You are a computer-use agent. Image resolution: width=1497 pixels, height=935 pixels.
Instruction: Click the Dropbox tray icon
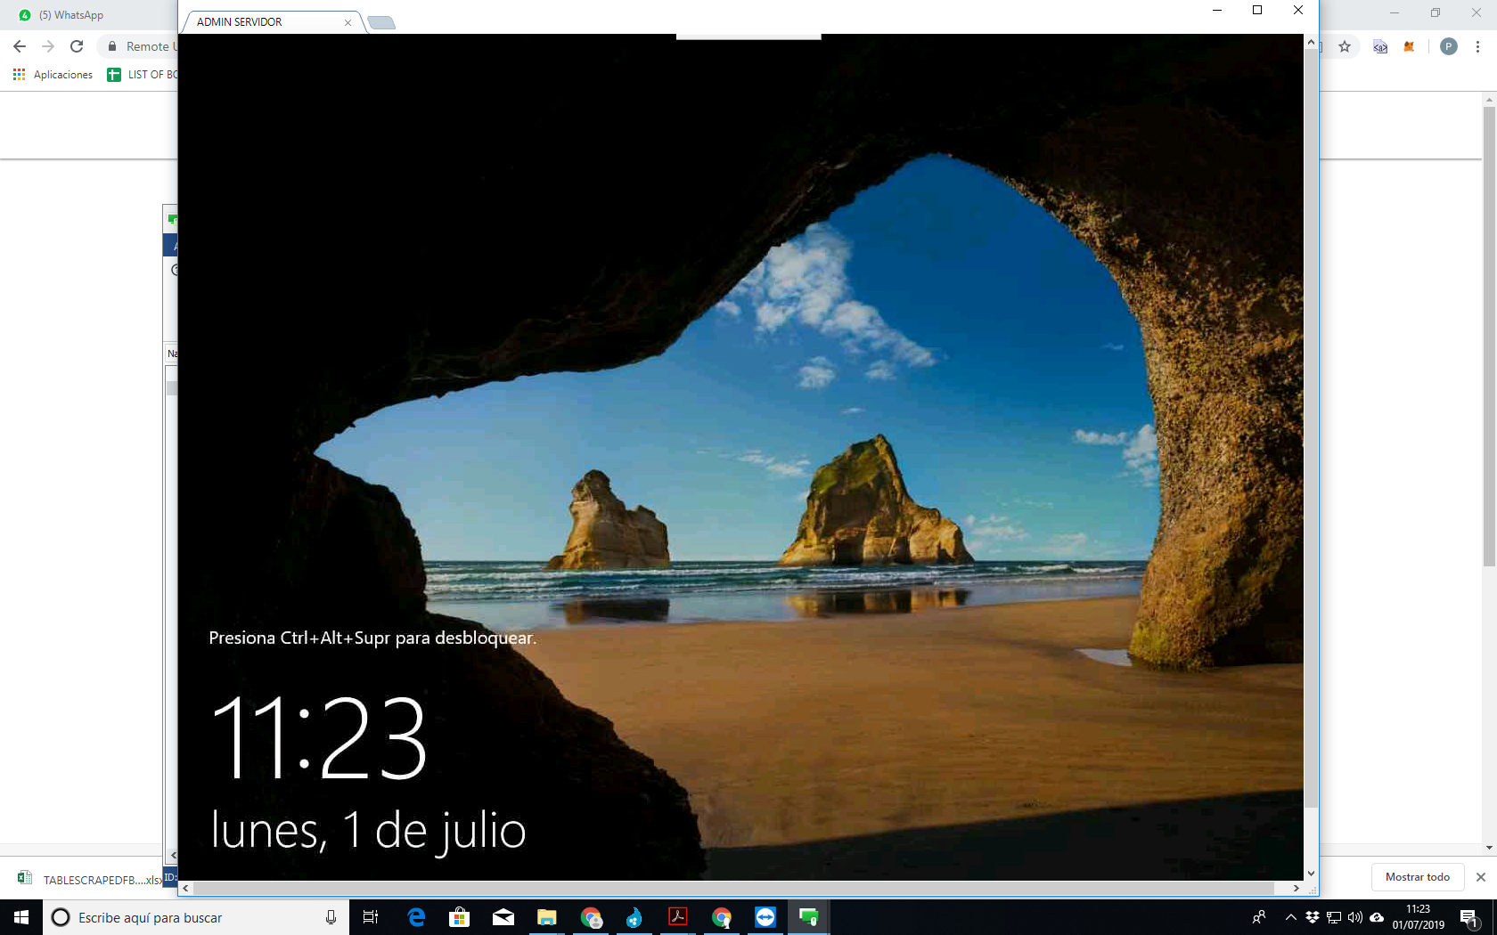tap(1313, 917)
